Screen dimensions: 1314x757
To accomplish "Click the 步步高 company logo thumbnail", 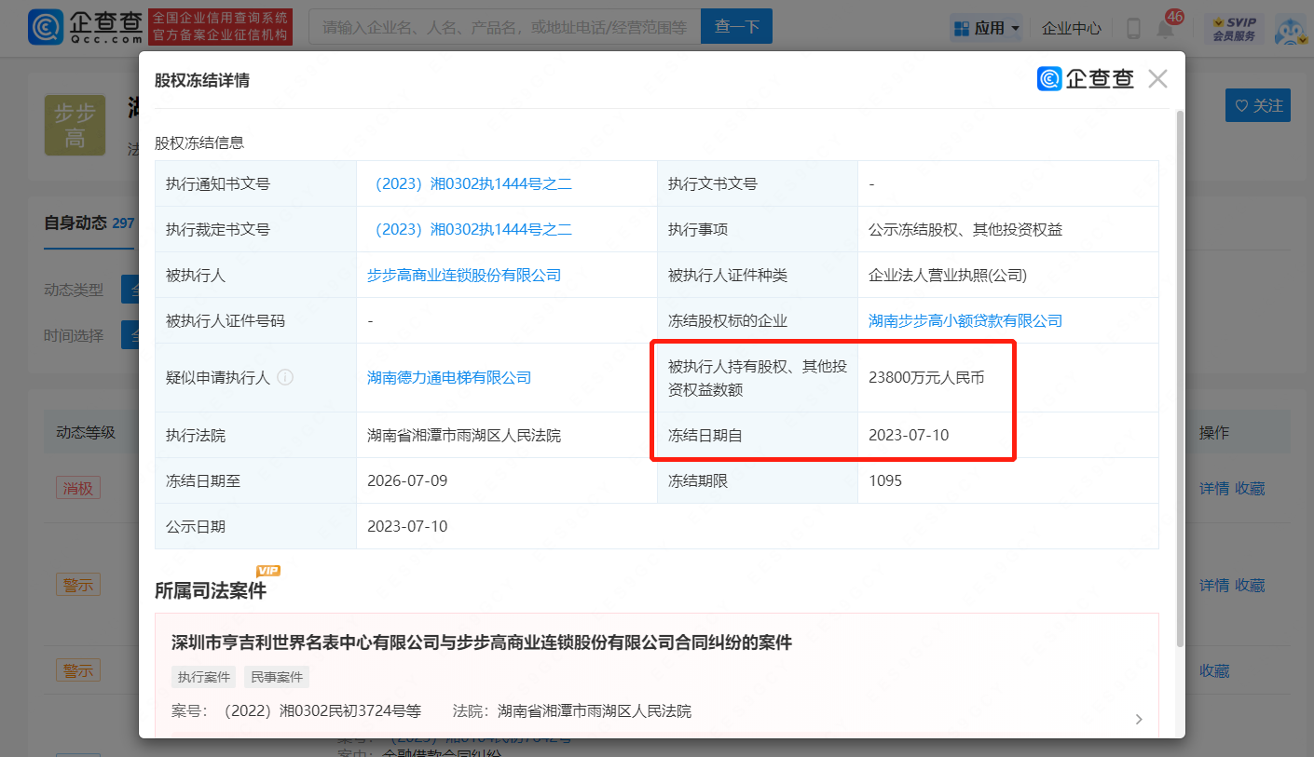I will point(75,125).
